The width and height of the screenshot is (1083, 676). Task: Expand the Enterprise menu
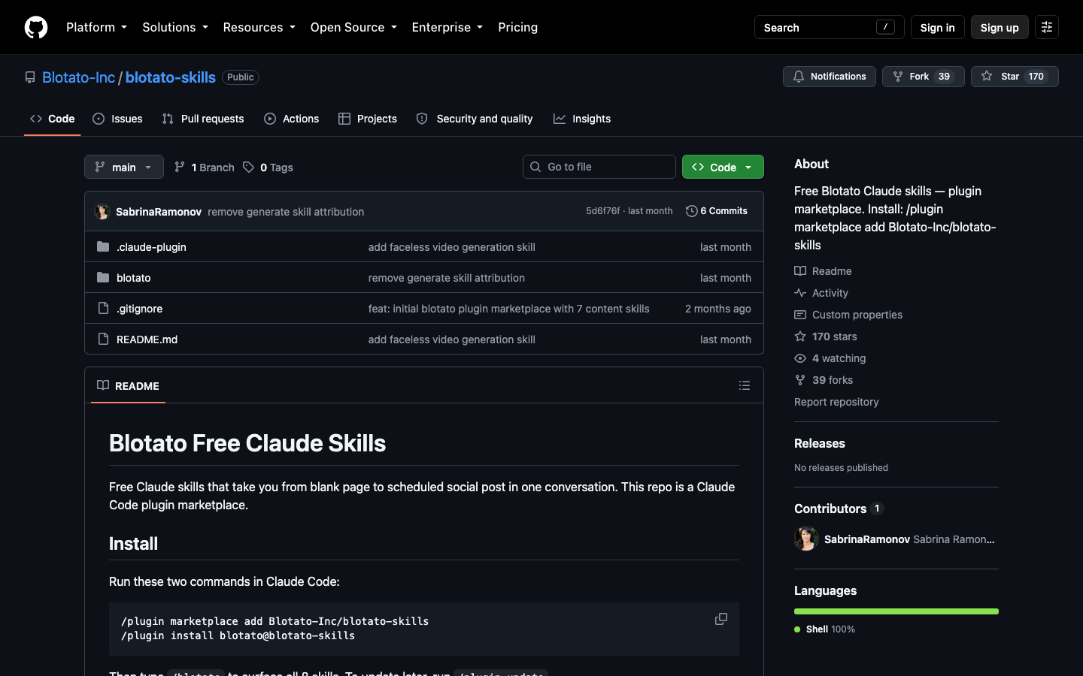pos(447,27)
